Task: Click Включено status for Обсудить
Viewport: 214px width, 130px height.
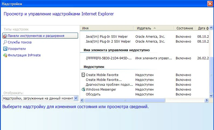Action: (183, 94)
